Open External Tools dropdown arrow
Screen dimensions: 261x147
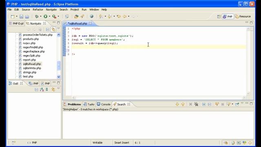pyautogui.click(x=58, y=16)
